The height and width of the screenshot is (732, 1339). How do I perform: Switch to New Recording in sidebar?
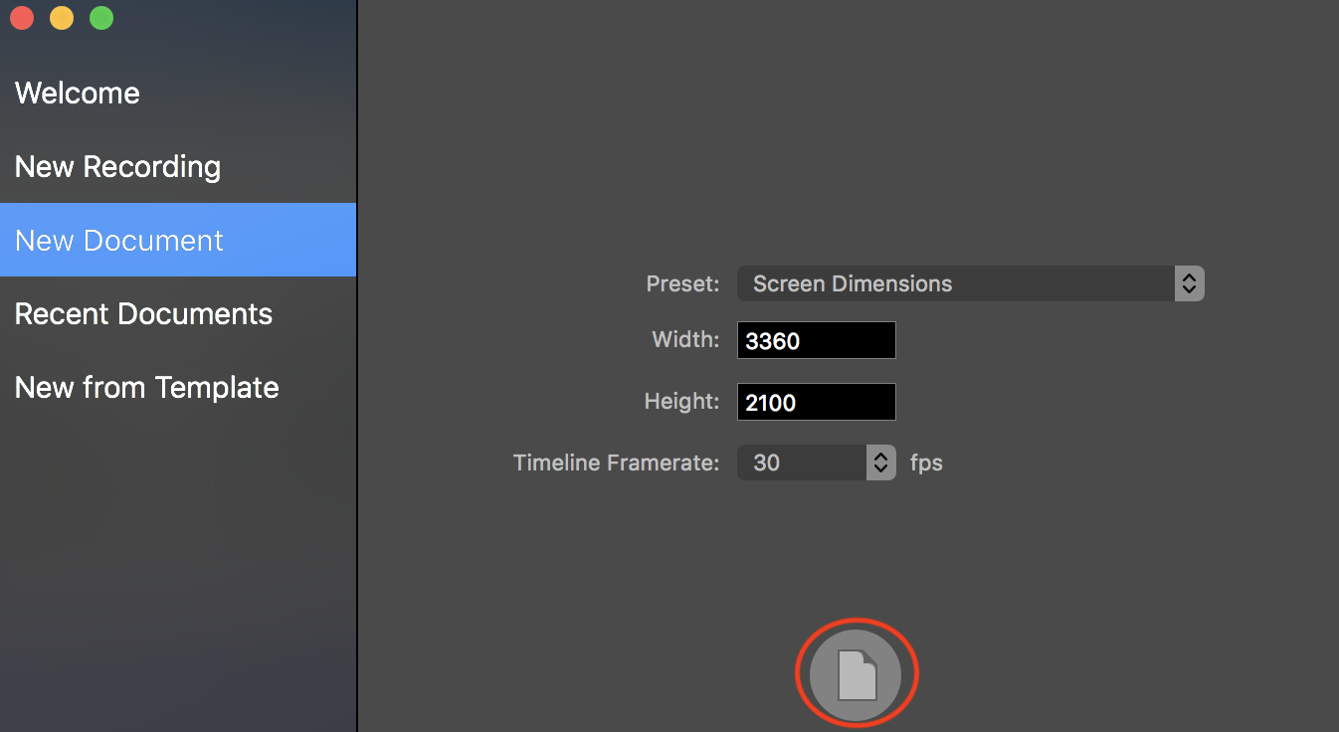click(117, 167)
